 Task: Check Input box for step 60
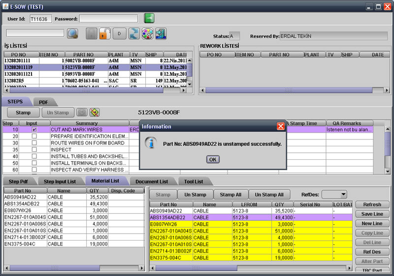coord(34,170)
